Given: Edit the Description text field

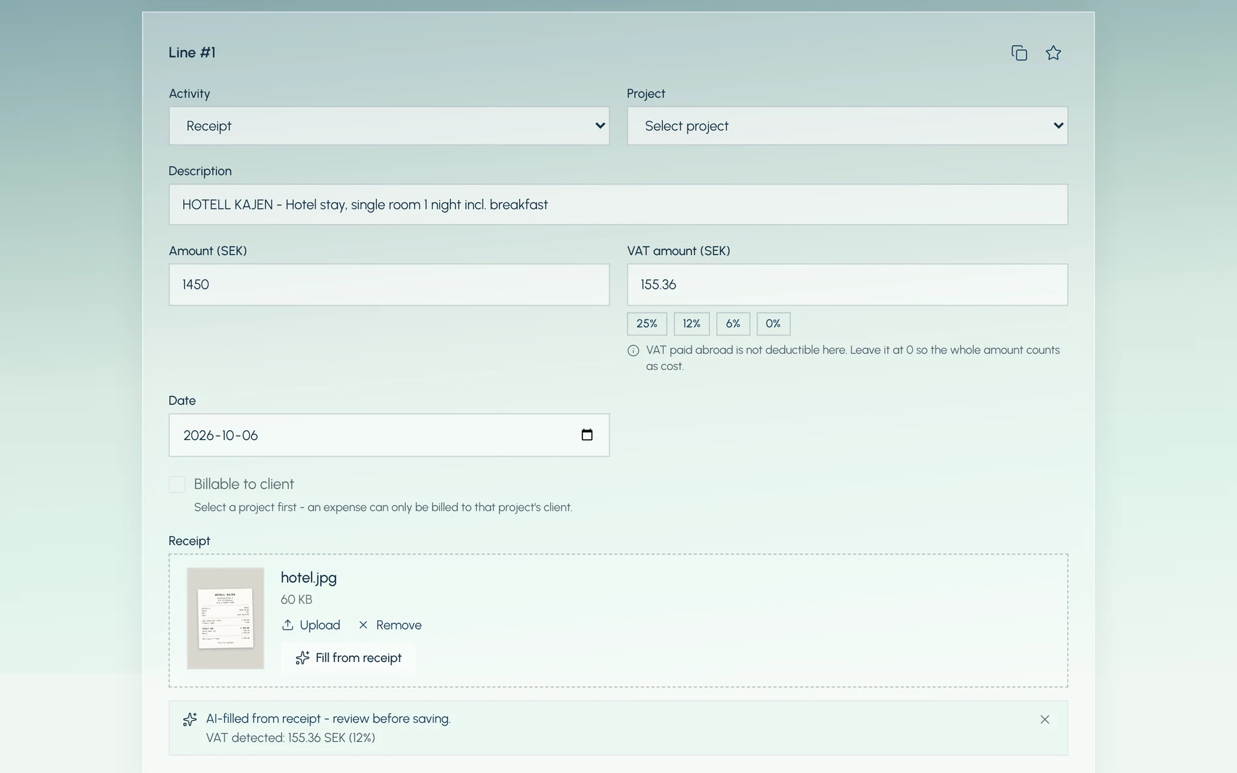Looking at the screenshot, I should (x=618, y=204).
